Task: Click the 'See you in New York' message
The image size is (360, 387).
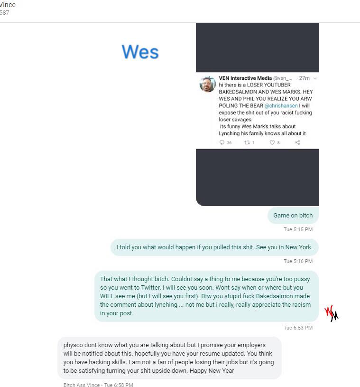Action: (x=214, y=247)
